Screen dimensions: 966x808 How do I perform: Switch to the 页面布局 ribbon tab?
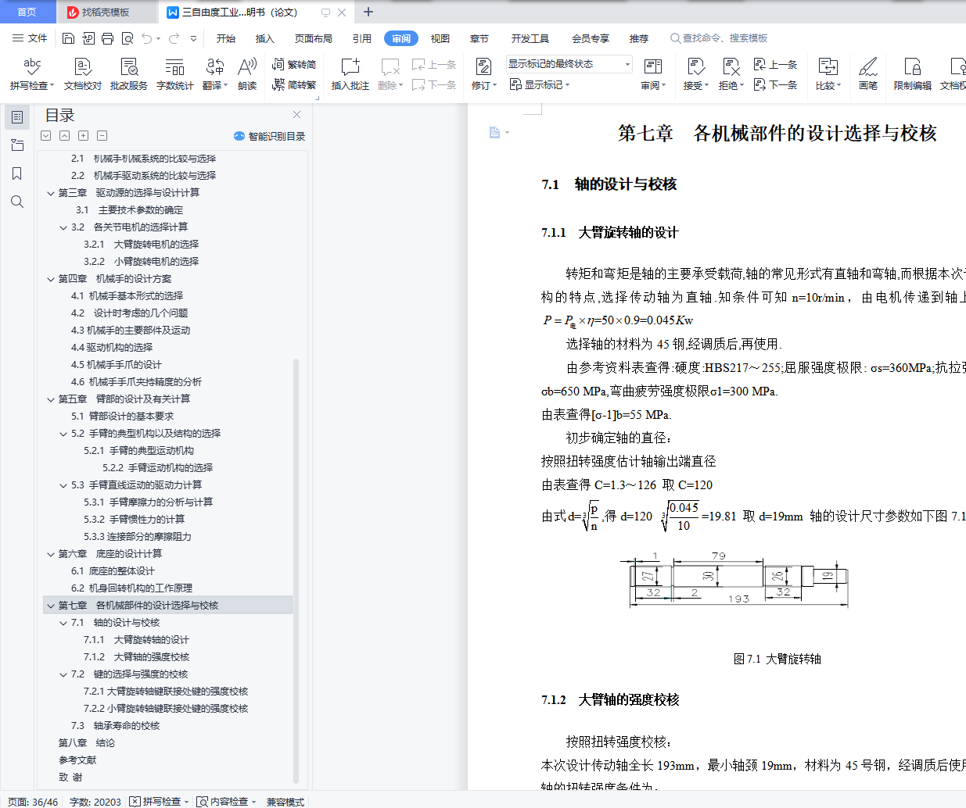314,39
